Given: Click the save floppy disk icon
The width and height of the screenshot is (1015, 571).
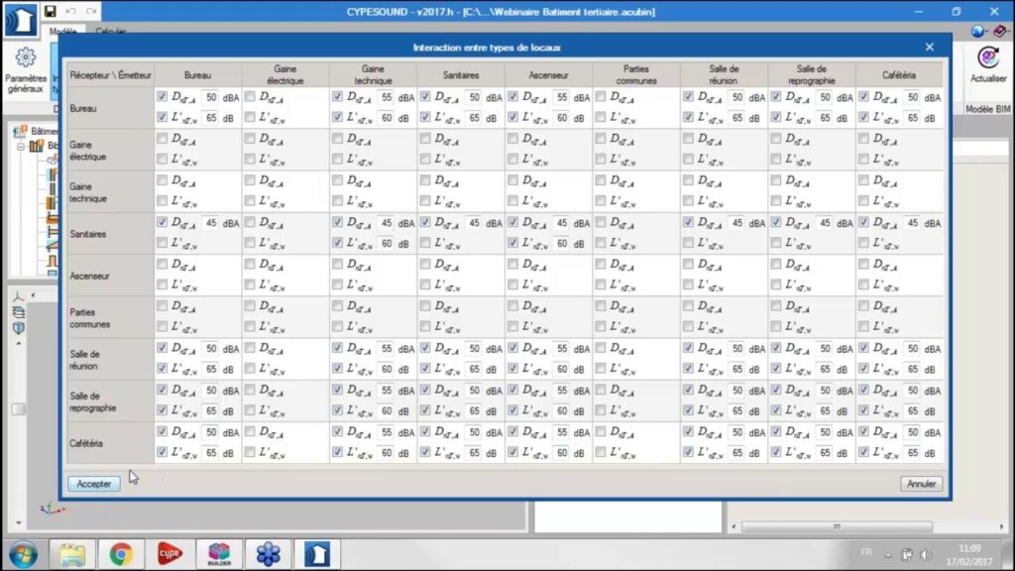Looking at the screenshot, I should 50,12.
